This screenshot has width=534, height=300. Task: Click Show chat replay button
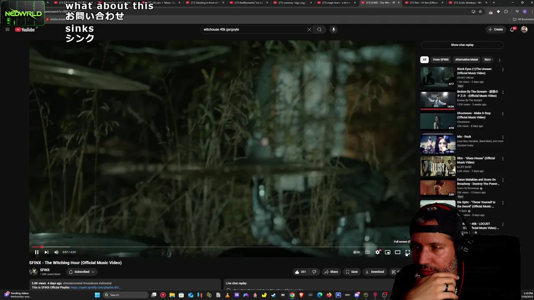[462, 45]
